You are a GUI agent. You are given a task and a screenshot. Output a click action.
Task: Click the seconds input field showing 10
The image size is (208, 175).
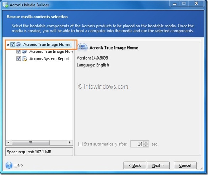click(x=137, y=144)
